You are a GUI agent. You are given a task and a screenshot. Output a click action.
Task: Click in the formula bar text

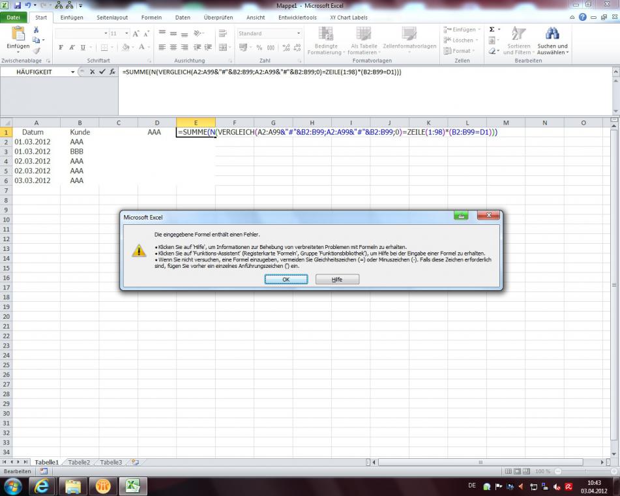point(262,72)
